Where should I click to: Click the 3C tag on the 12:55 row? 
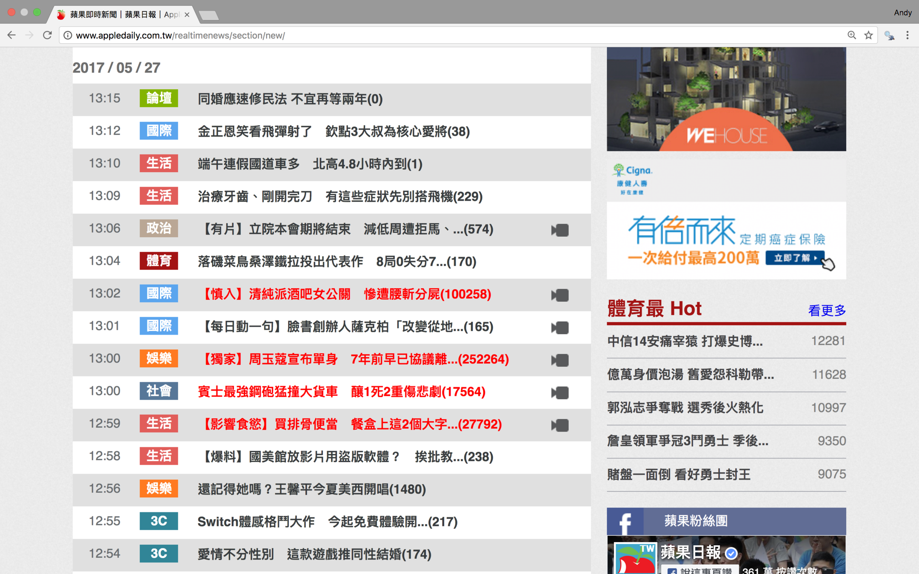[x=159, y=521]
